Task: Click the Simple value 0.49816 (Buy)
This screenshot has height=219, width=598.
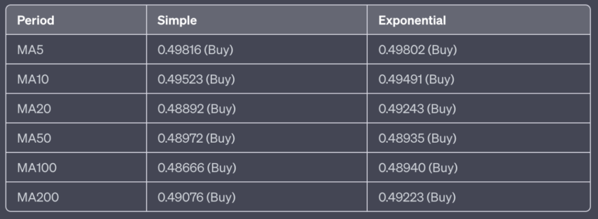Action: pyautogui.click(x=195, y=50)
